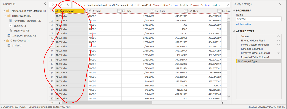Click the vertical scrollbar up arrow

click(228, 18)
